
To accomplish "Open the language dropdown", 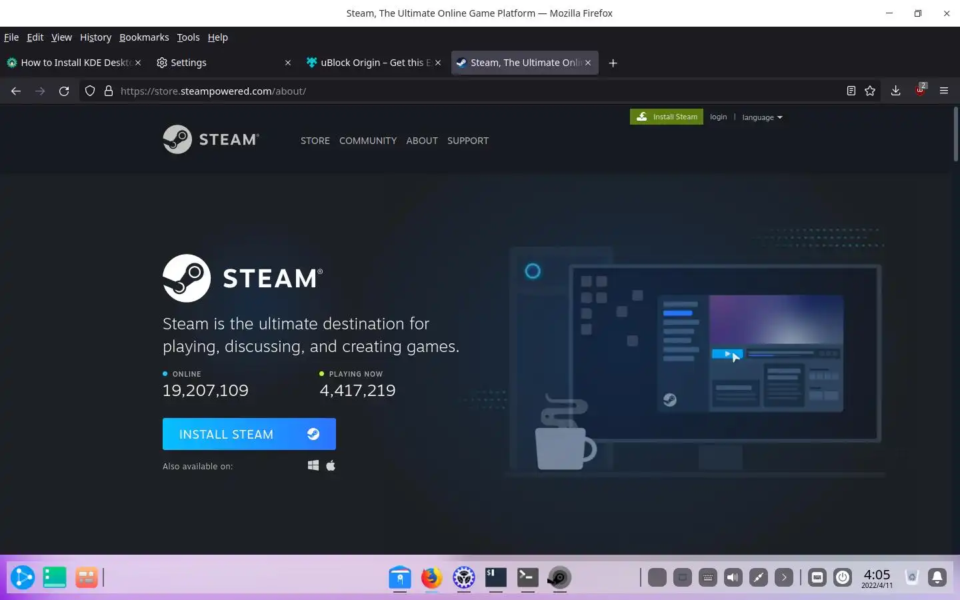I will (762, 117).
